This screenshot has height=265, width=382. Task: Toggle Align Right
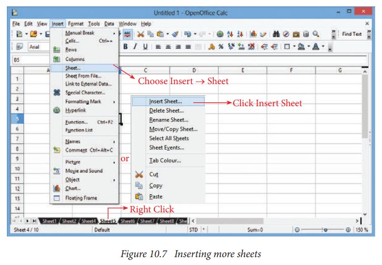[178, 47]
